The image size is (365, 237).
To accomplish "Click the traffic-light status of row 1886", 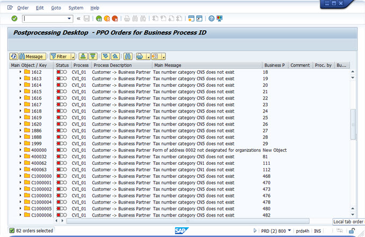I will (x=61, y=131).
